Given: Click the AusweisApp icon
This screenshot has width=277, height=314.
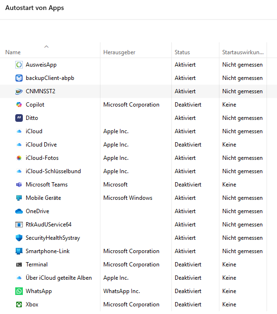Looking at the screenshot, I should (x=19, y=65).
